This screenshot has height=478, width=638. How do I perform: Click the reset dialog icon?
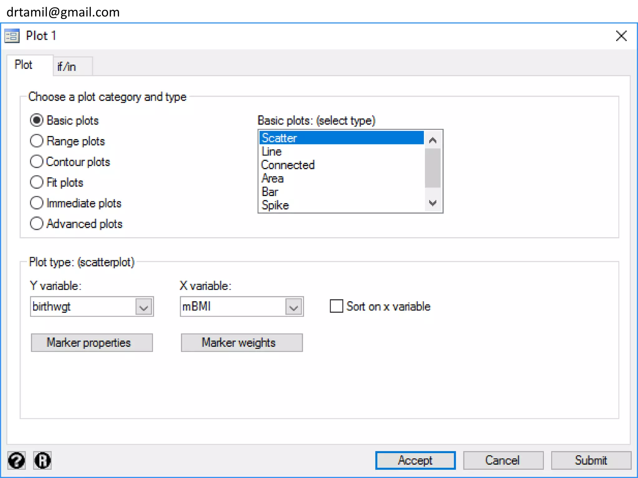click(x=42, y=460)
